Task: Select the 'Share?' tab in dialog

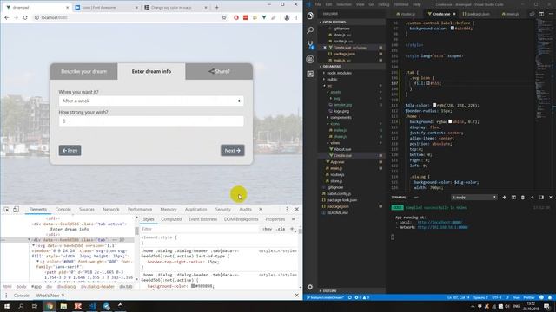Action: click(x=219, y=71)
